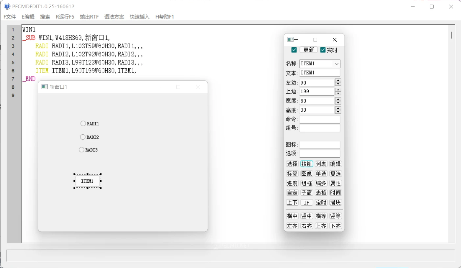Insert a 编辑 control
The width and height of the screenshot is (461, 268).
point(336,164)
